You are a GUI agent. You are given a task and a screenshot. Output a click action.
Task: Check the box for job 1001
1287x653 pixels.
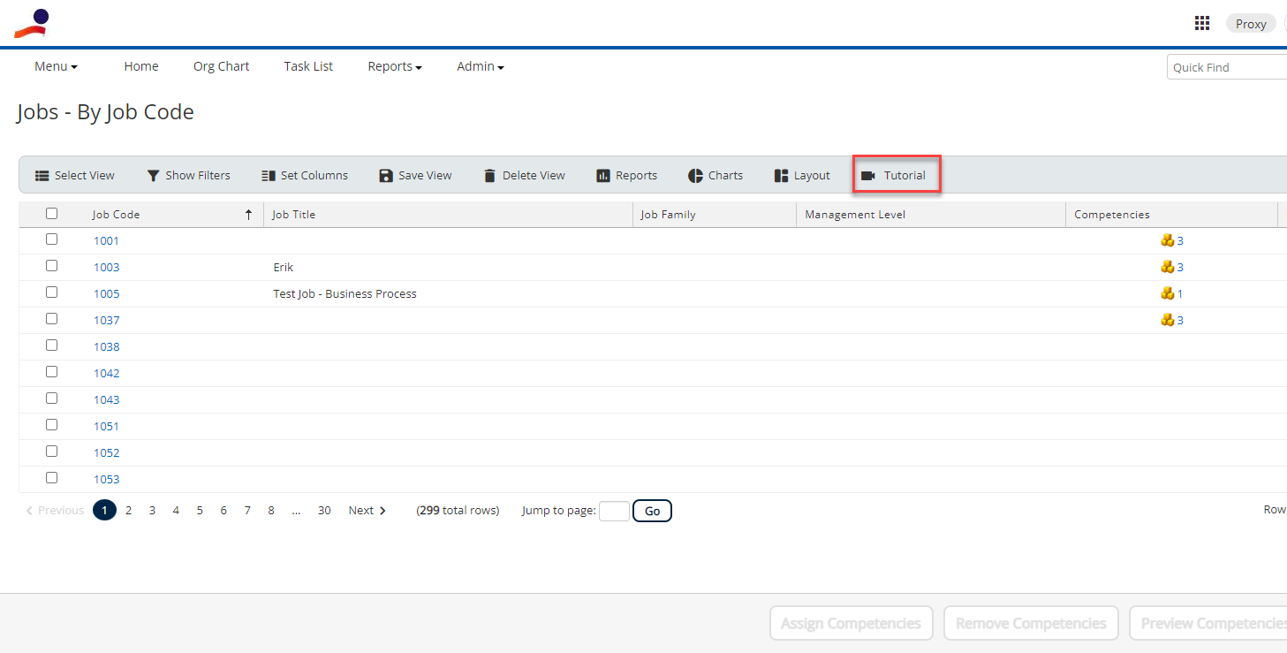51,239
